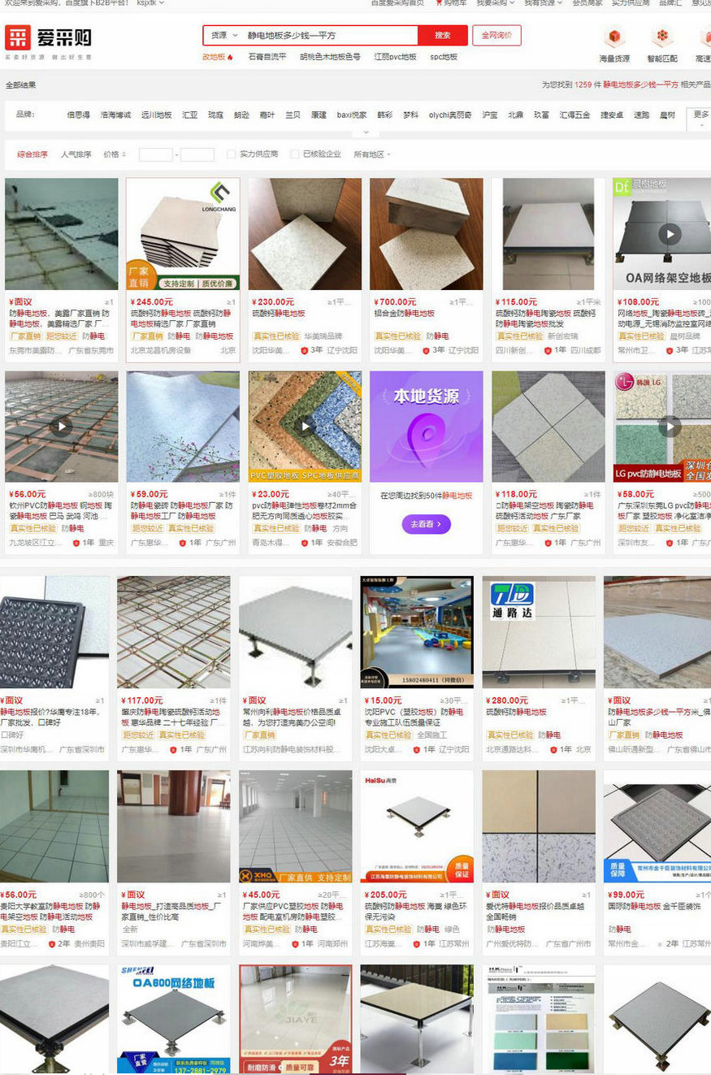Play the PVC塑胶地板 product video

coord(305,426)
